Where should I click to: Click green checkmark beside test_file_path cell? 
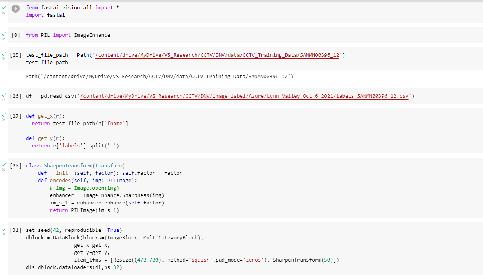point(4,54)
